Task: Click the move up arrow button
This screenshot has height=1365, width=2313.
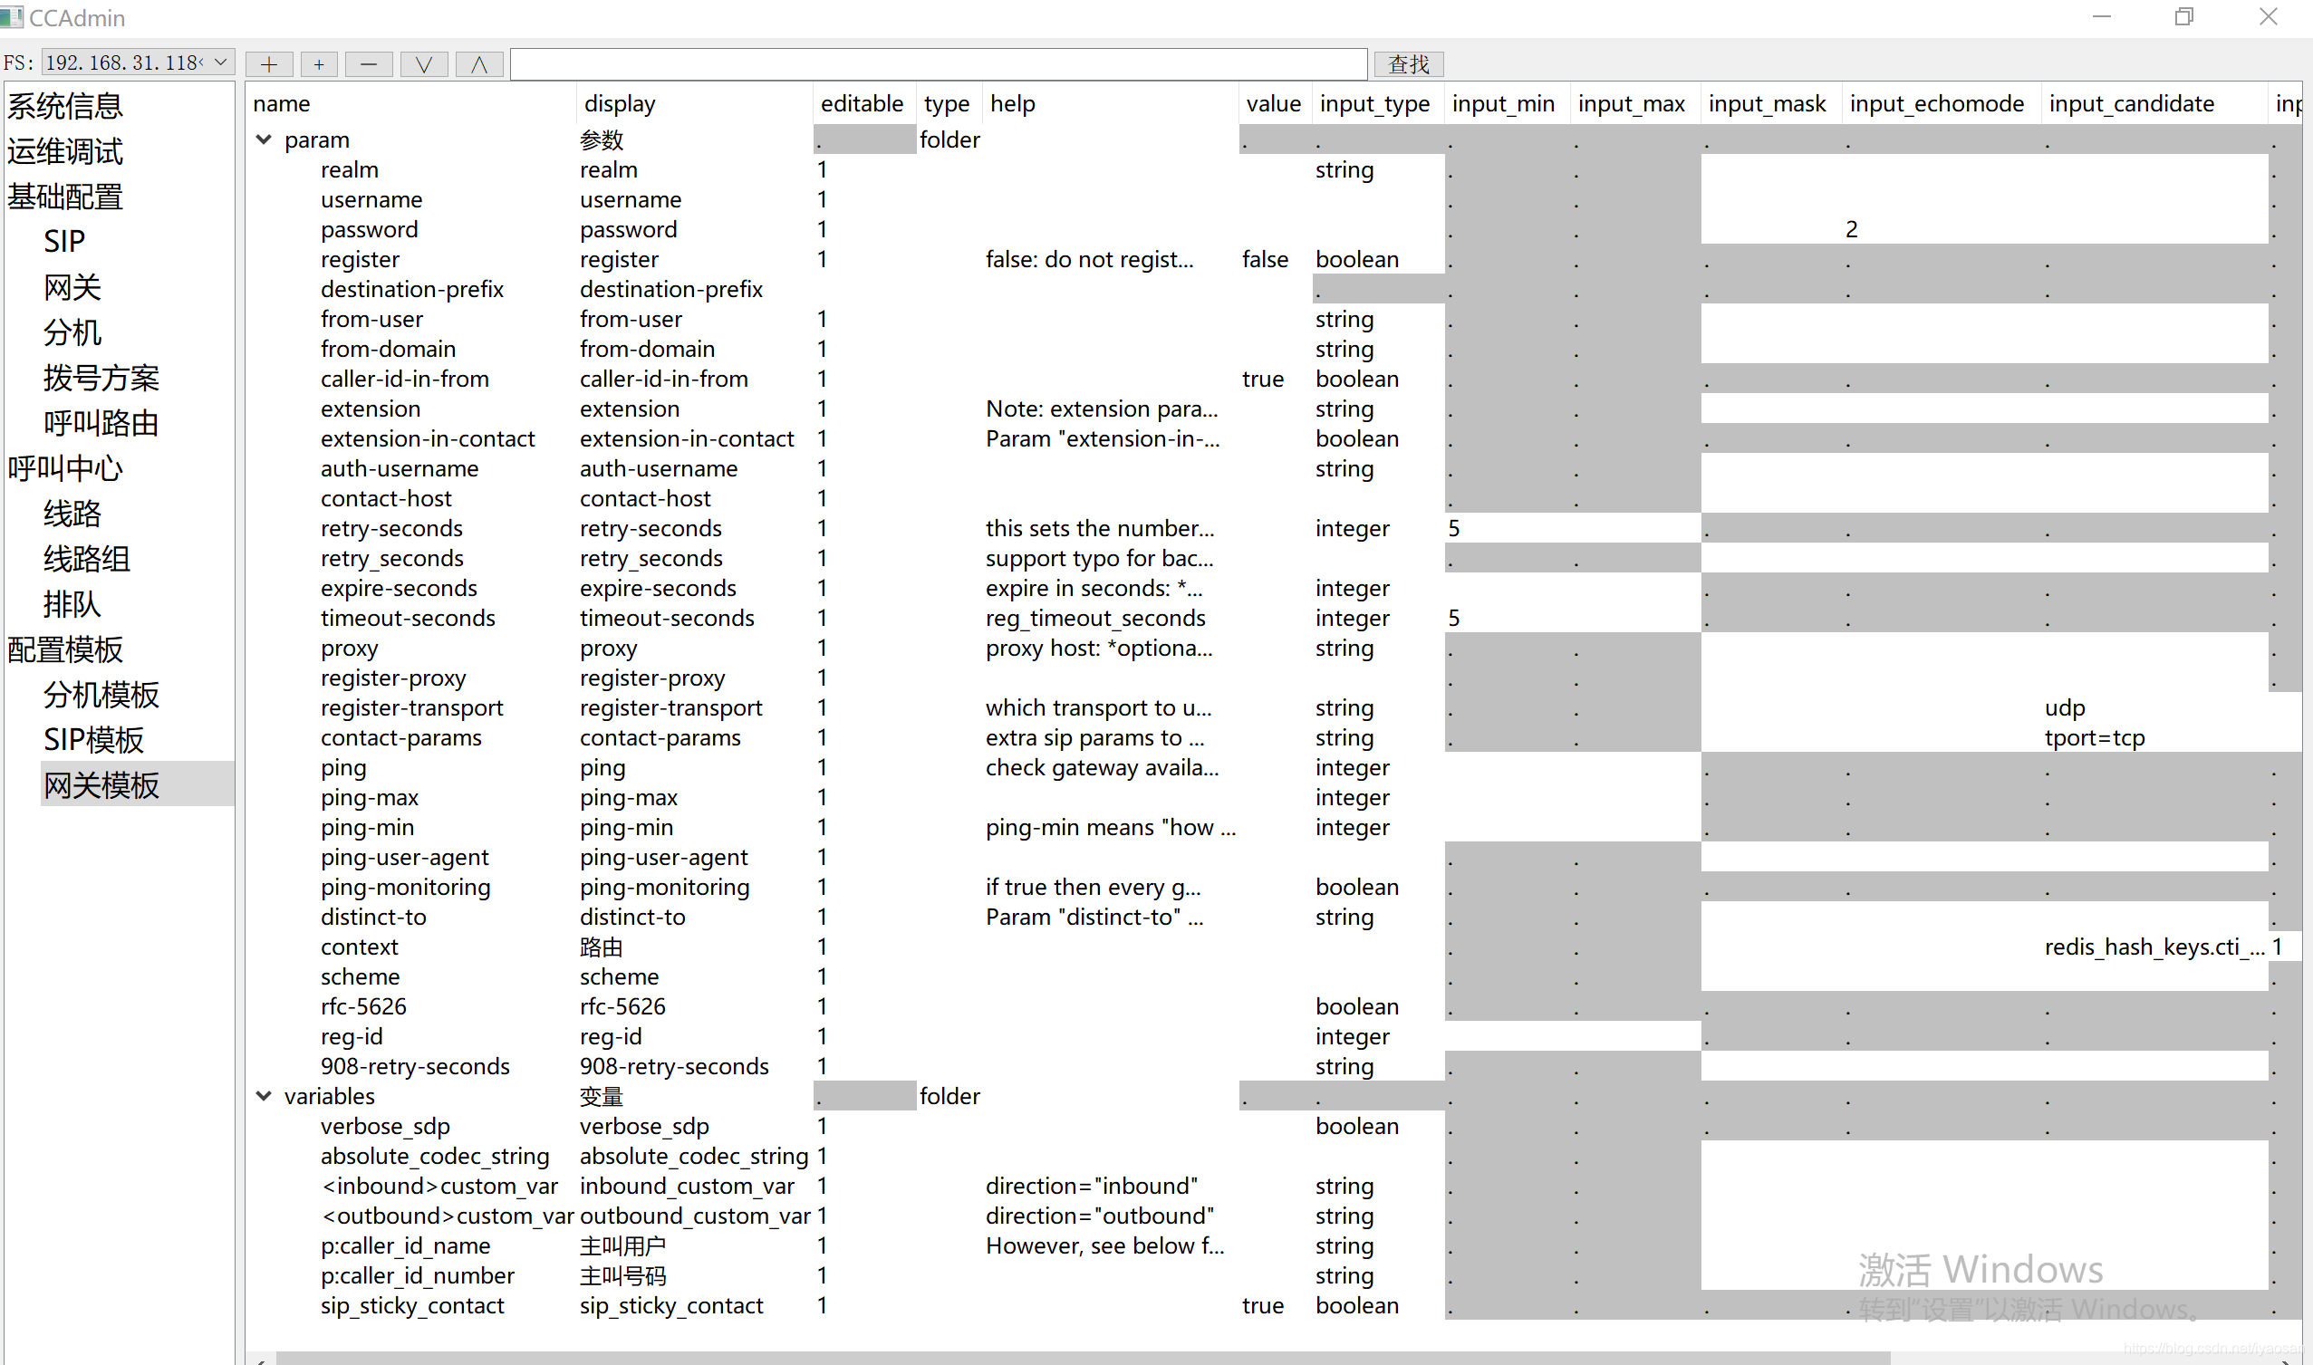Action: pyautogui.click(x=479, y=64)
